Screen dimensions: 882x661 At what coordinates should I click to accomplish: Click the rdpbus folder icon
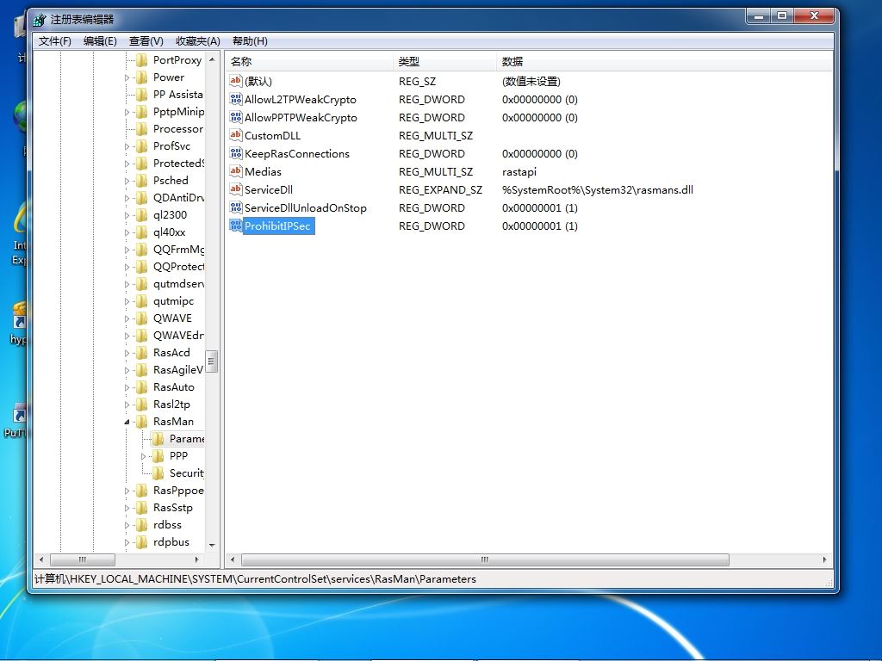click(142, 542)
